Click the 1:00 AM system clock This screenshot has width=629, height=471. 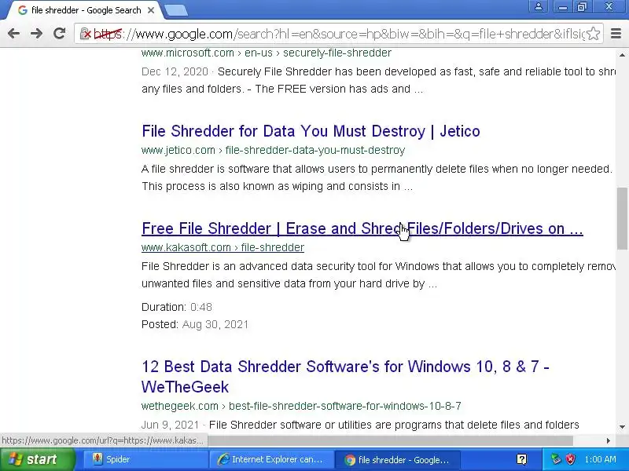pos(600,459)
